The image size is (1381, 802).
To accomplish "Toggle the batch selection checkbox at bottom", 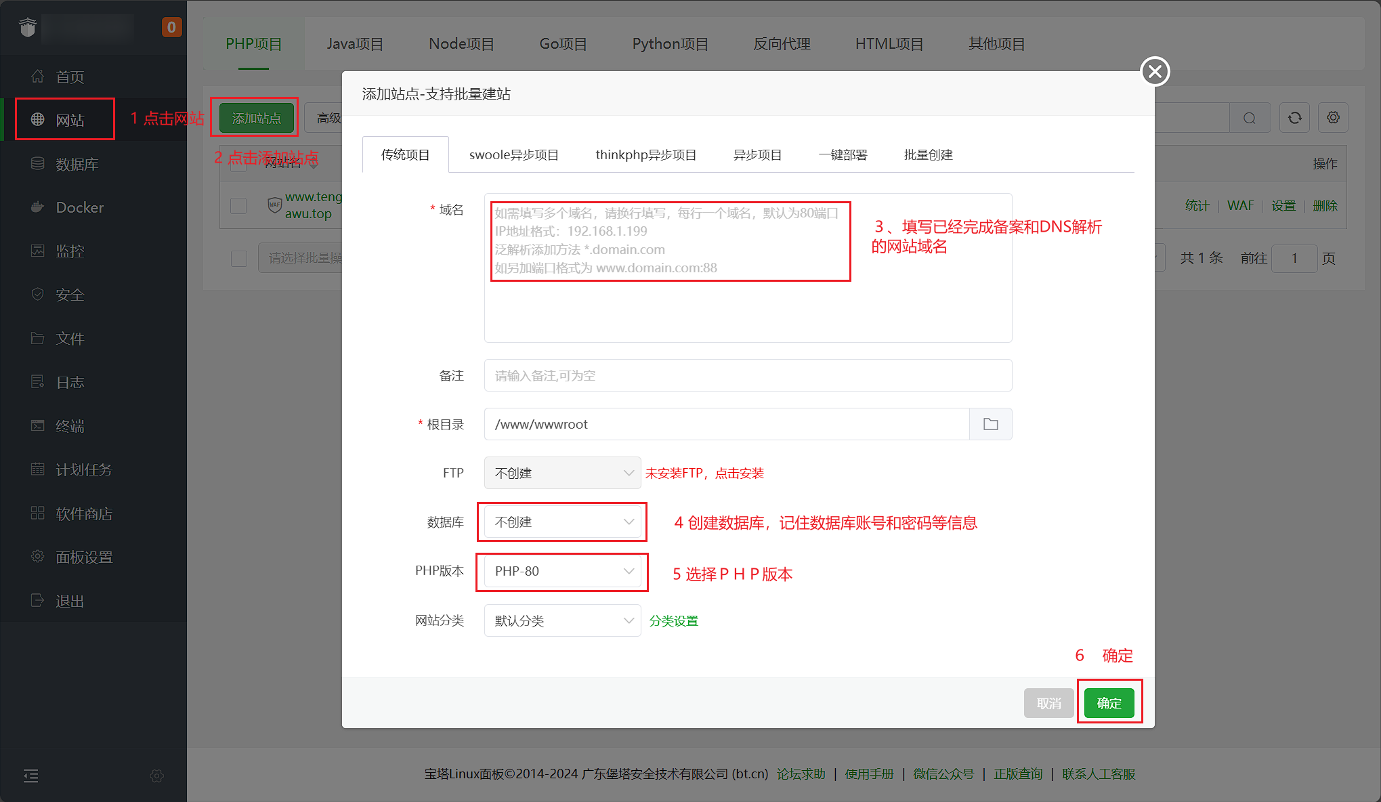I will 238,258.
